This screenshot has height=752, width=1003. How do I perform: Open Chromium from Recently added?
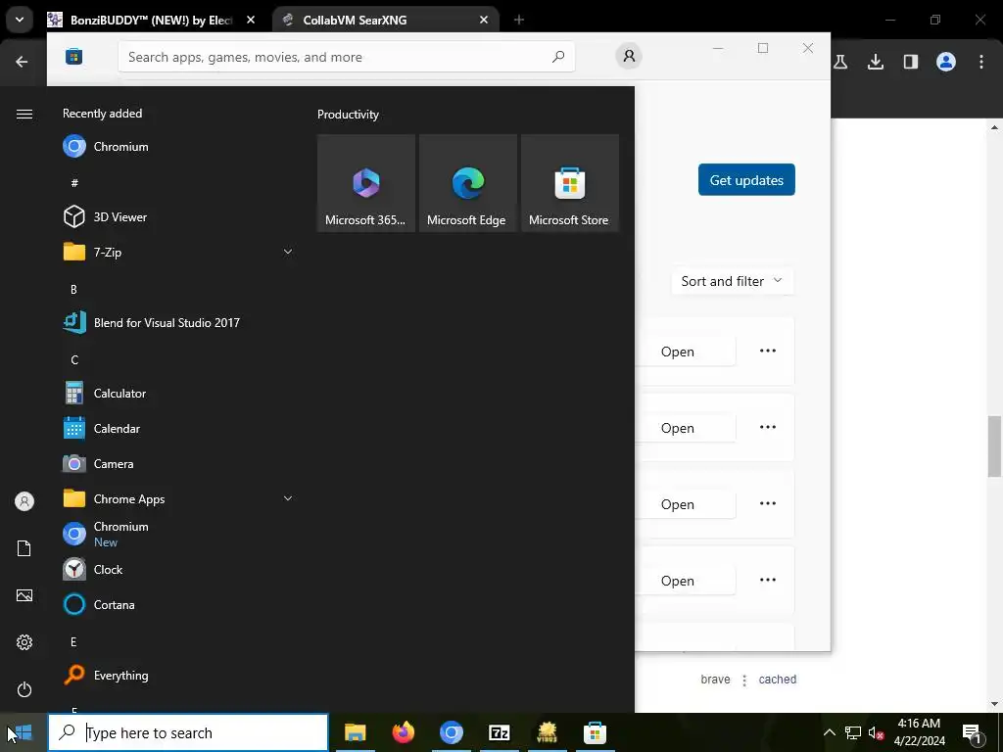click(x=179, y=147)
